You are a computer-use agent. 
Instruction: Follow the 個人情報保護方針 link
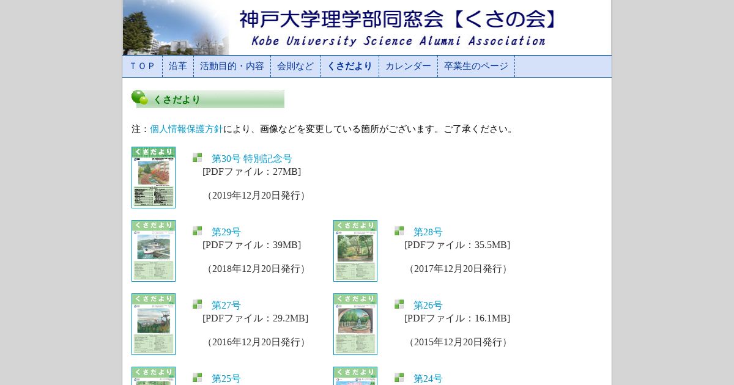(187, 129)
